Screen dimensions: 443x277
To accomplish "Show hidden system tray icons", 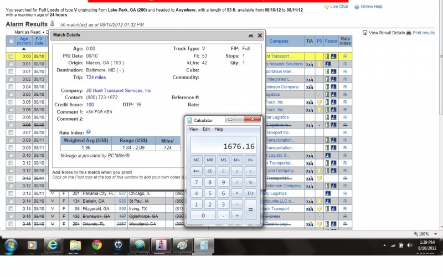I will click(384, 245).
